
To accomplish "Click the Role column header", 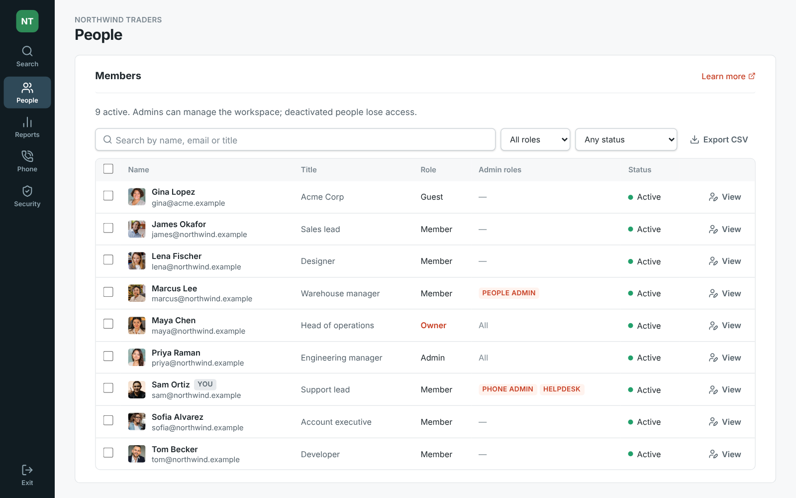I will pyautogui.click(x=428, y=170).
